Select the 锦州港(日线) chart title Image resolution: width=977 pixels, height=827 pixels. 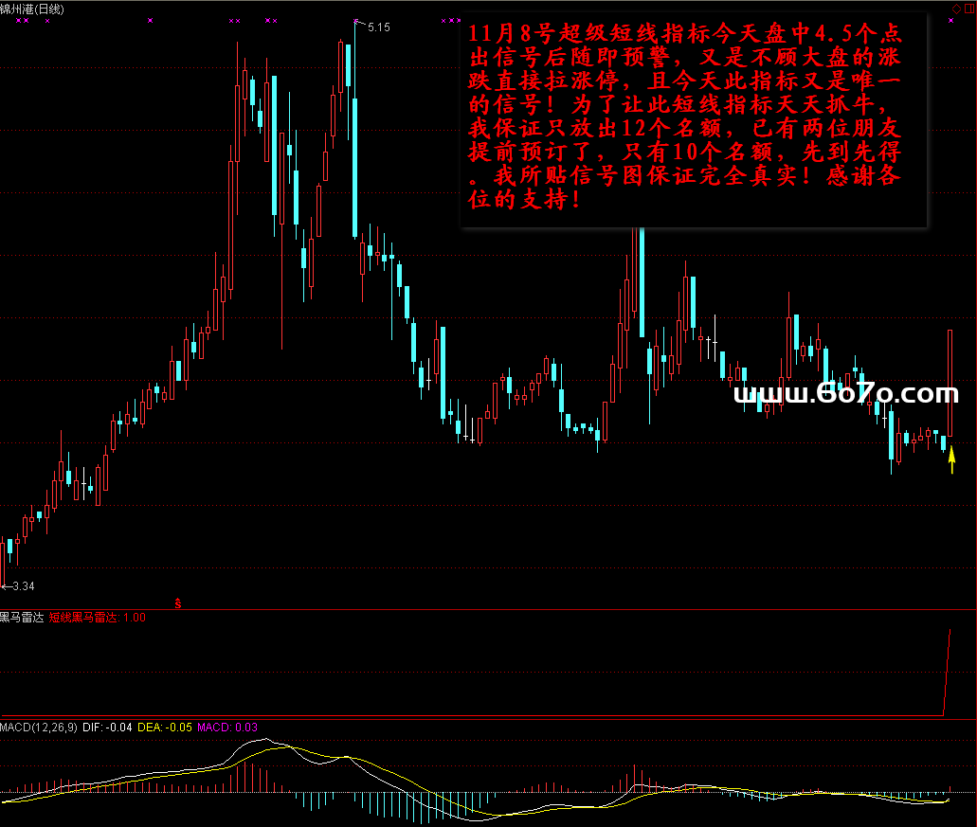(x=32, y=9)
